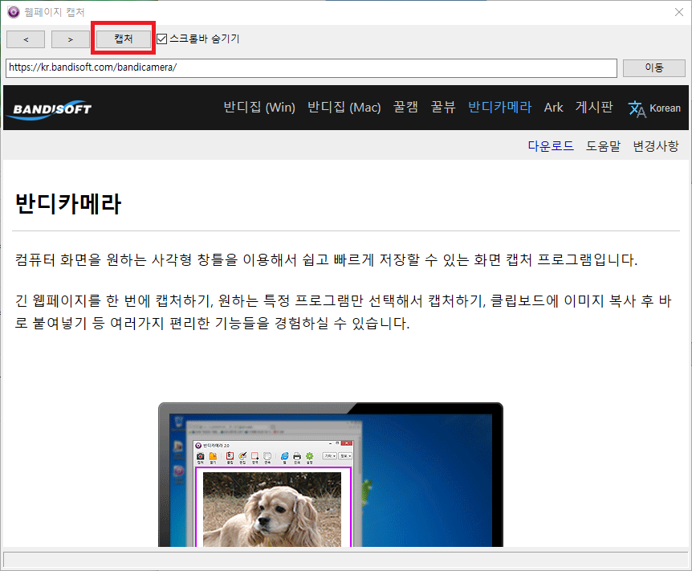Screen dimensions: 692x571
Task: Go forward with the > button
Action: tap(70, 39)
